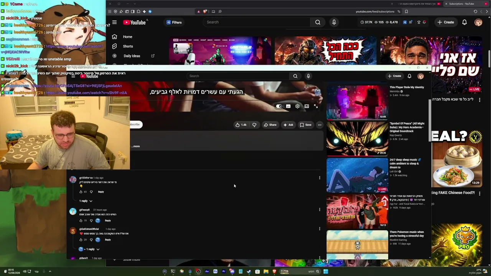Like the comment with 65 likes
Image resolution: width=491 pixels, height=276 pixels.
(x=81, y=192)
